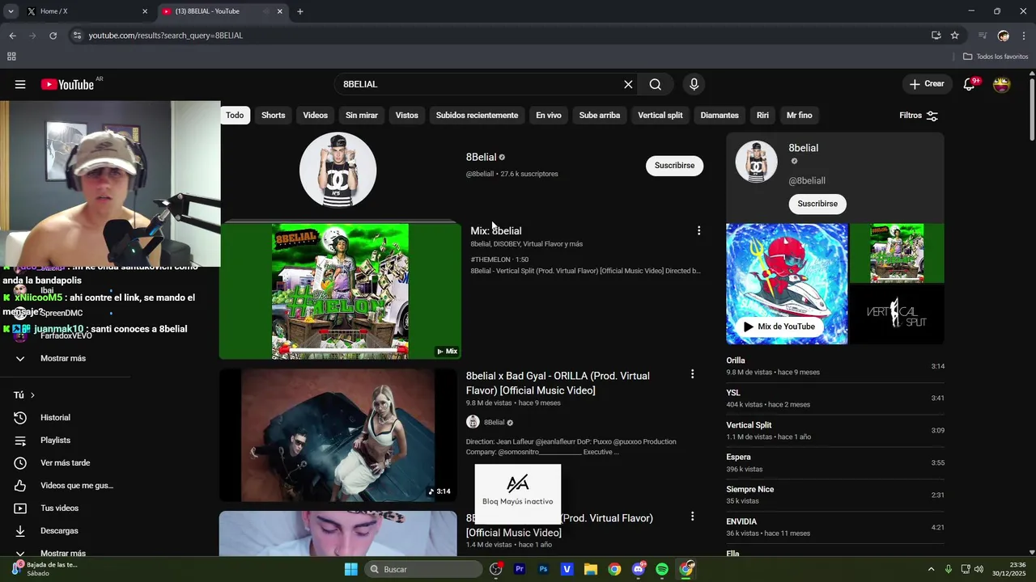Image resolution: width=1036 pixels, height=582 pixels.
Task: Play Orilla in the right panel list
Action: pos(835,366)
